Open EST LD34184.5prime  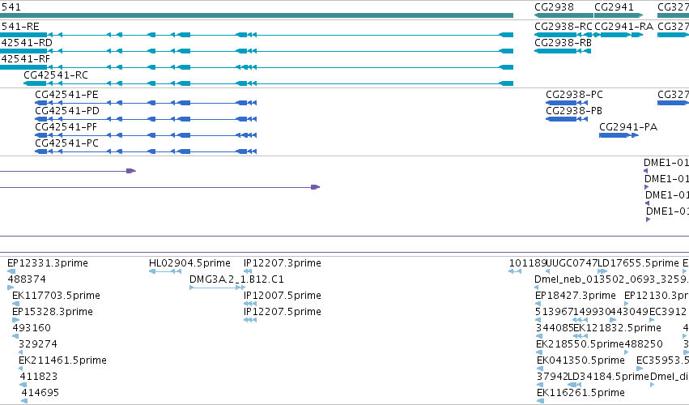pos(609,377)
